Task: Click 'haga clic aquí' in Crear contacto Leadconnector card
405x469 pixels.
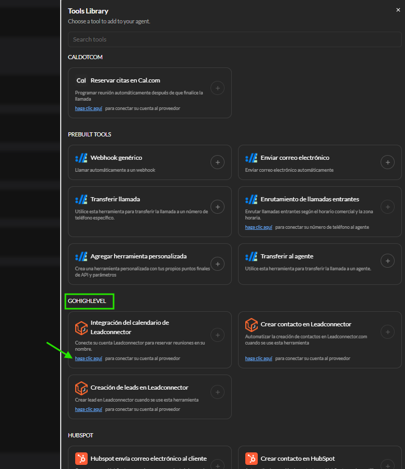Action: (x=259, y=358)
